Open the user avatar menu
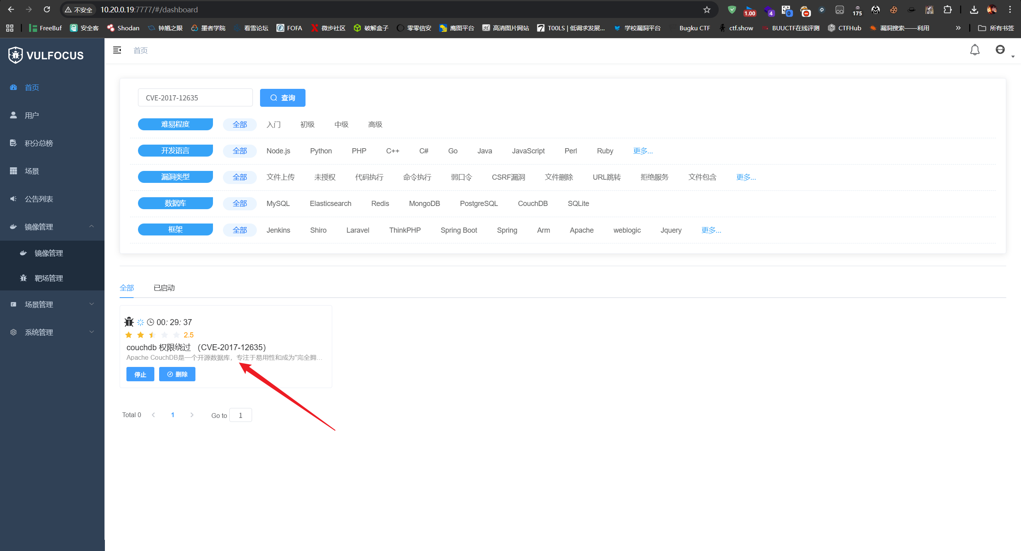Viewport: 1021px width, 551px height. (1000, 50)
